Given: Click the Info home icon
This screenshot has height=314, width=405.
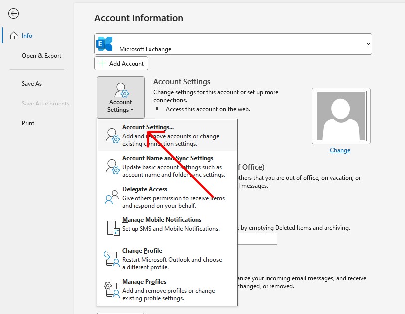Looking at the screenshot, I should (14, 36).
